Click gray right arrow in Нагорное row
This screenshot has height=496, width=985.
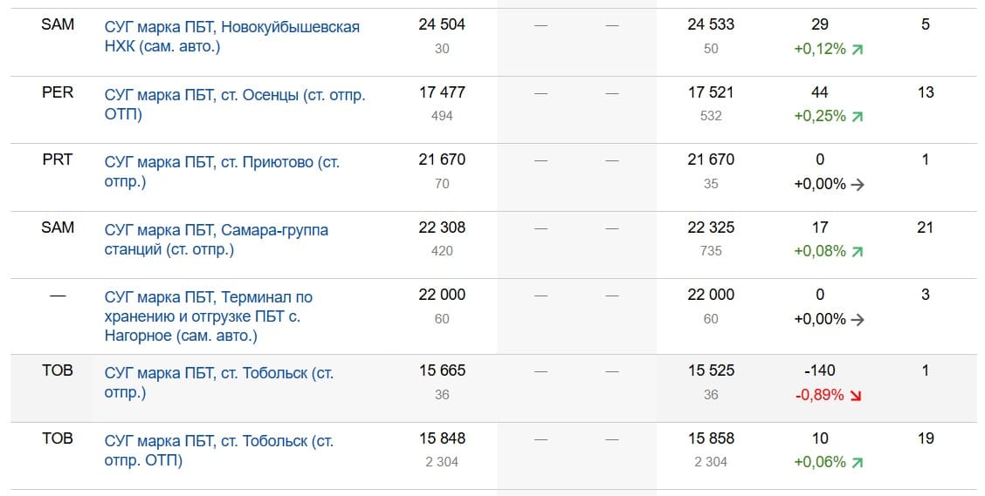857,320
